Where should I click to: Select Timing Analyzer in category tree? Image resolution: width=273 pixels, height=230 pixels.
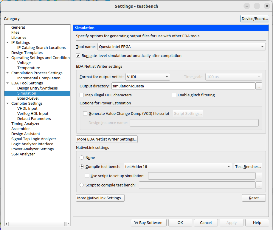click(25, 124)
